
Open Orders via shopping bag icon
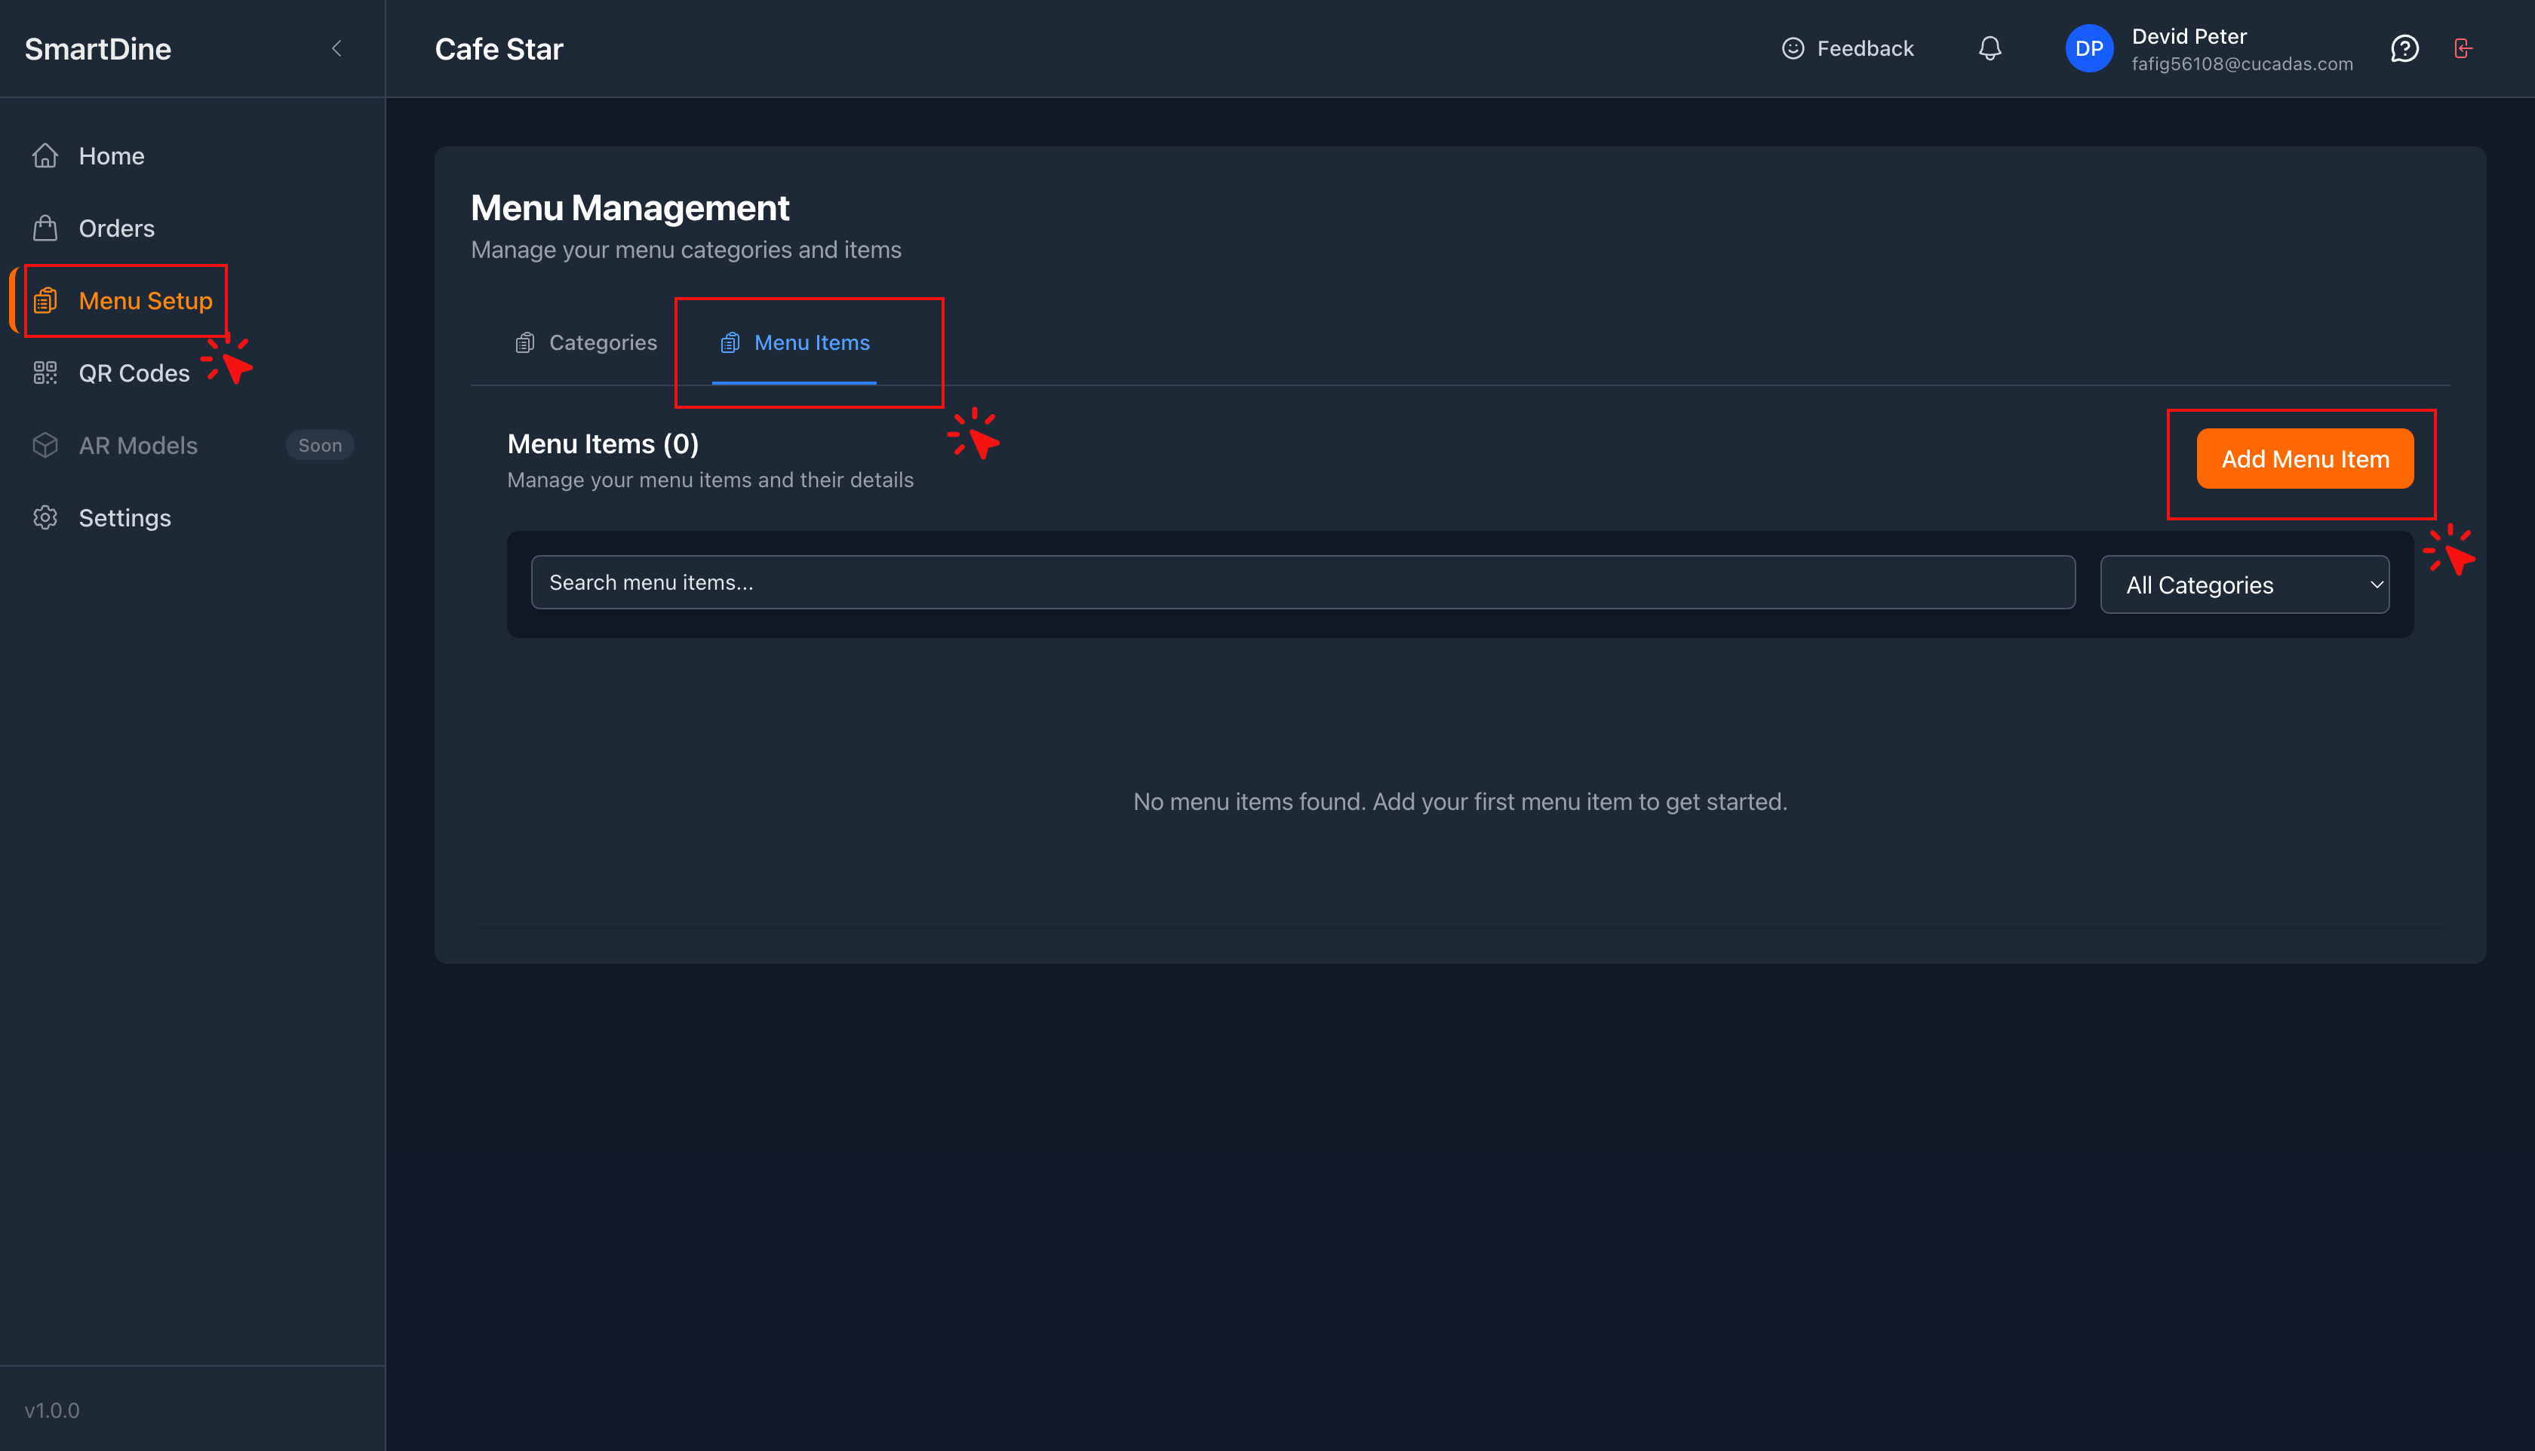(x=45, y=229)
